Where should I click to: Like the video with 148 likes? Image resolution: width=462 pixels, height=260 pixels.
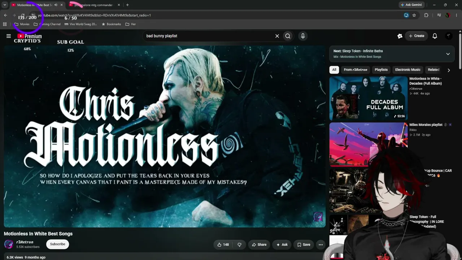pyautogui.click(x=223, y=244)
